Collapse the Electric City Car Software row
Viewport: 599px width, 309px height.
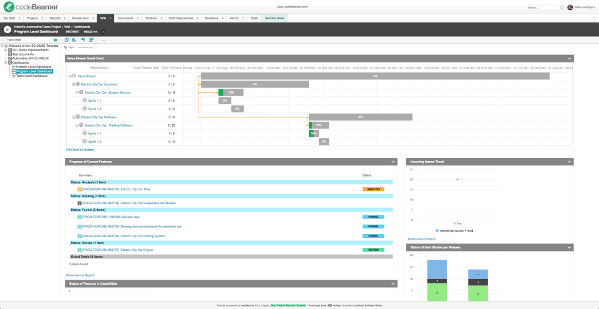pyautogui.click(x=72, y=117)
